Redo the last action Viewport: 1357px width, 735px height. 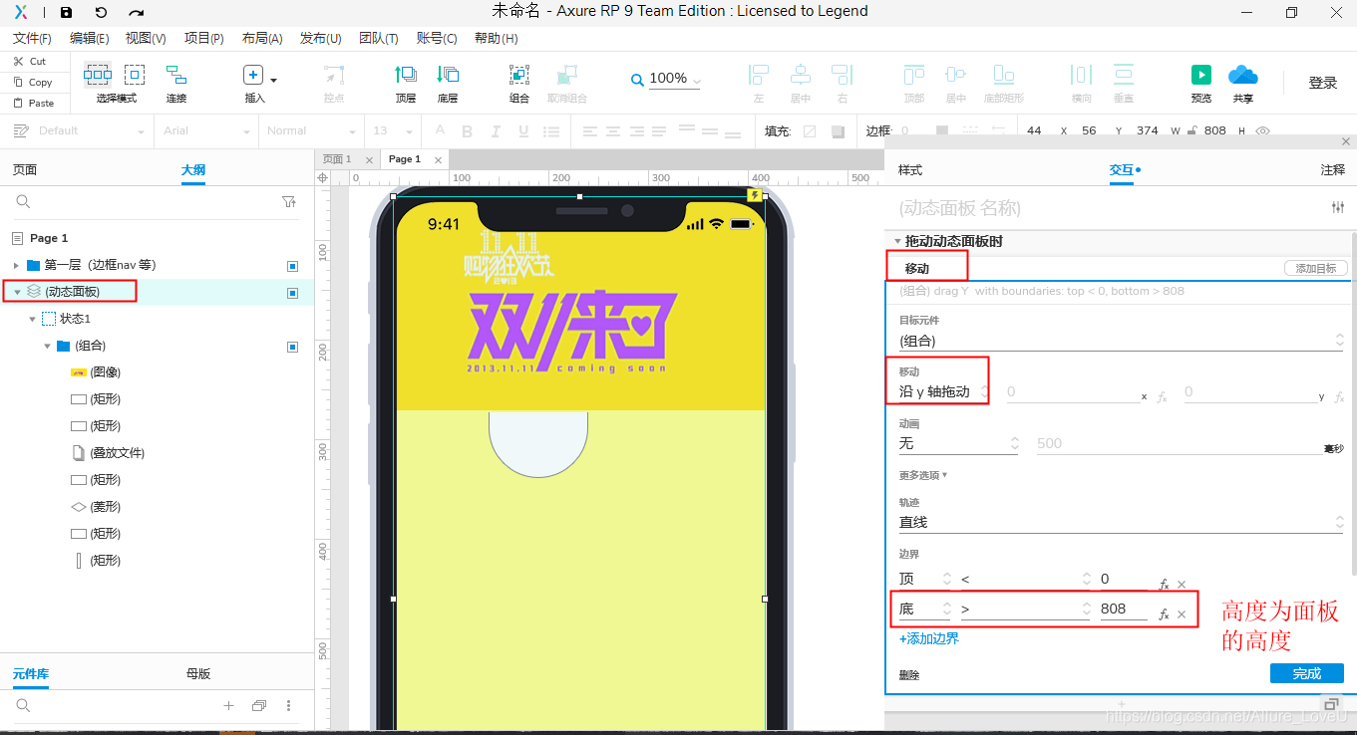coord(137,12)
